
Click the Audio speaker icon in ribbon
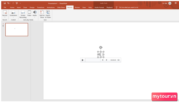click(x=35, y=12)
